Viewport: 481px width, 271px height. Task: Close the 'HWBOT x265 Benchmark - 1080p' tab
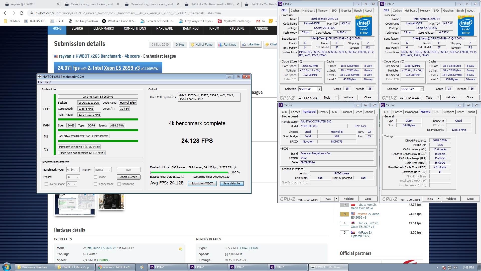238,4
